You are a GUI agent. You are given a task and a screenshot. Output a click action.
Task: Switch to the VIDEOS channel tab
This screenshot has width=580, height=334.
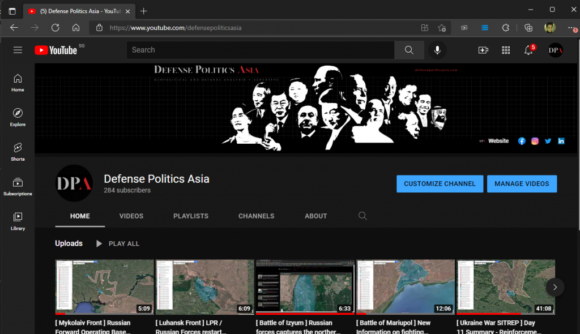[x=131, y=216]
